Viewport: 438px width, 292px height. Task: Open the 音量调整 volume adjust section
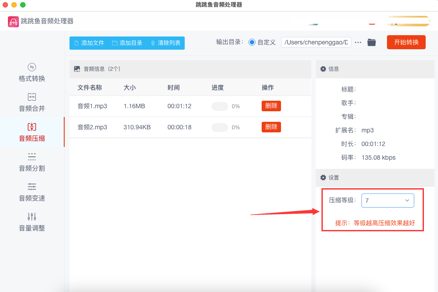[x=32, y=222]
